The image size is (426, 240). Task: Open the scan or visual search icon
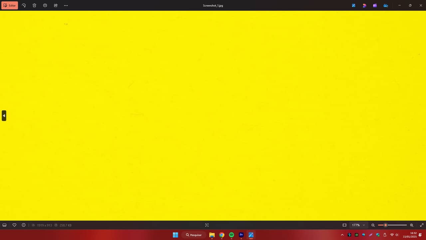tap(207, 225)
